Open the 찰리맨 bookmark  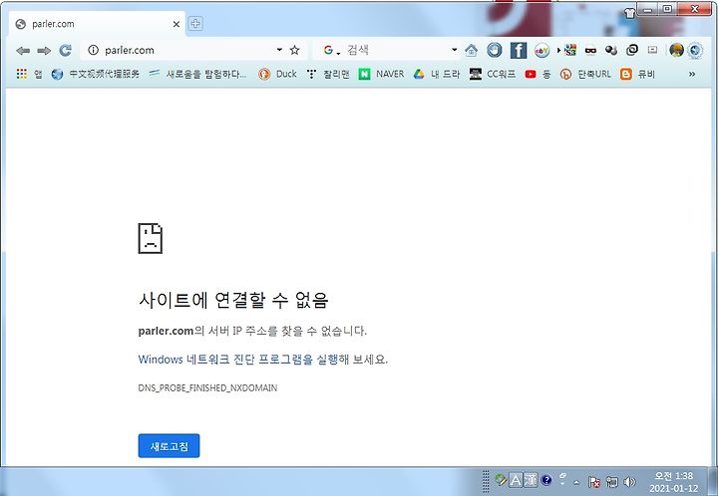(328, 74)
